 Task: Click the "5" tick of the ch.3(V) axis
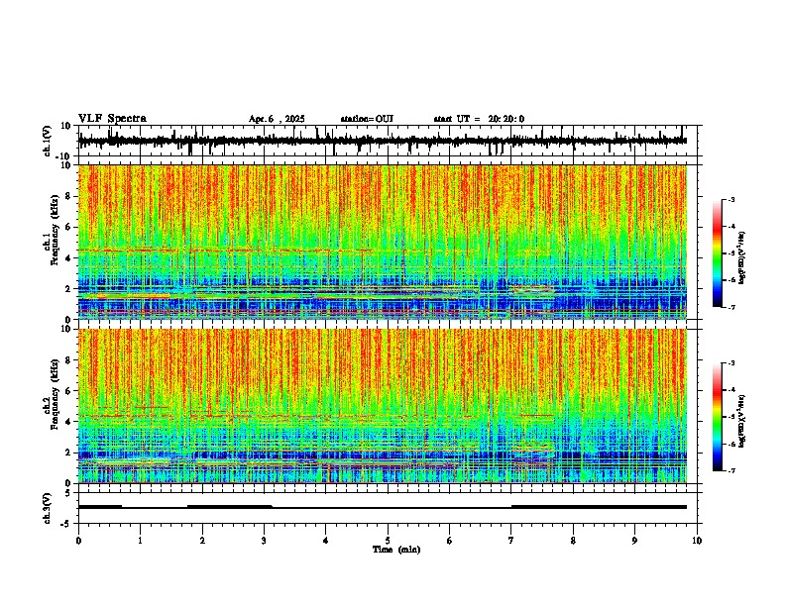point(68,492)
